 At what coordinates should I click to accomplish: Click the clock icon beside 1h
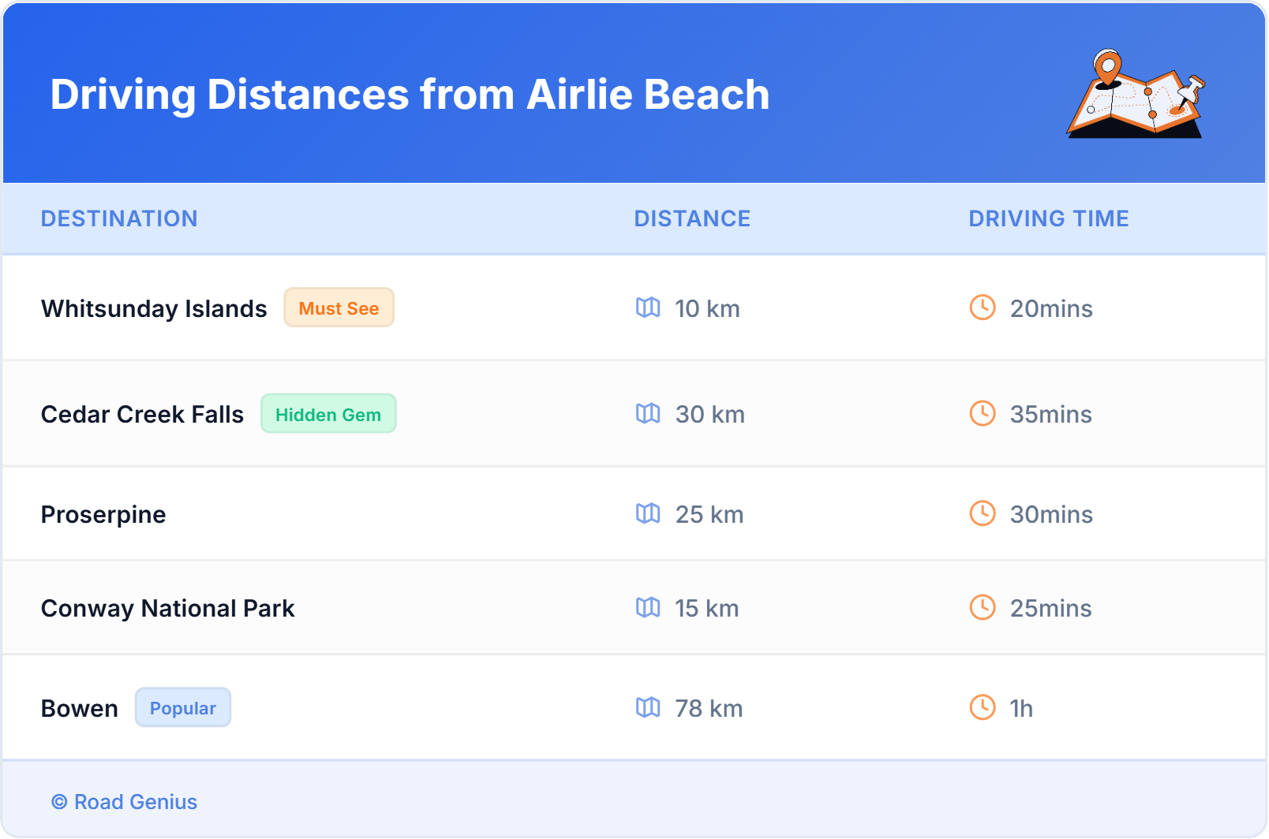[983, 707]
